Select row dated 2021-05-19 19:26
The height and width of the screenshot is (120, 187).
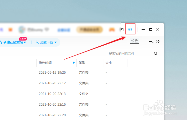point(82,72)
